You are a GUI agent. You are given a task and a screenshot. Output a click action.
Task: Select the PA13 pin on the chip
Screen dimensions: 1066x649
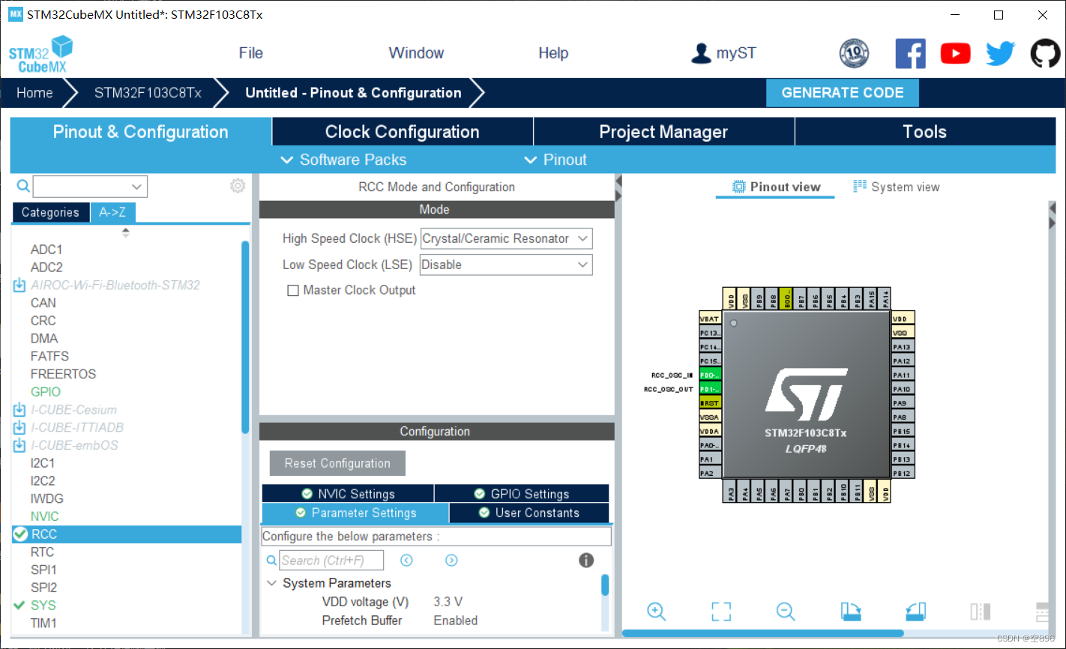pyautogui.click(x=903, y=347)
